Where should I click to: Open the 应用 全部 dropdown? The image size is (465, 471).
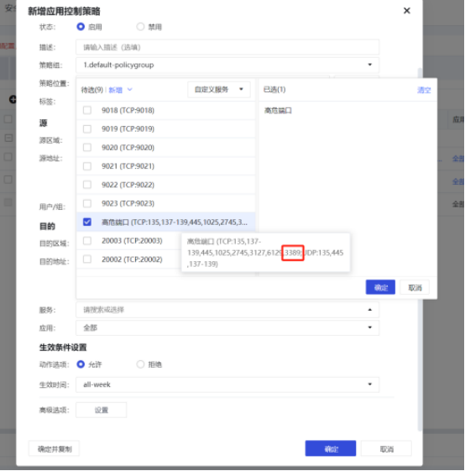227,327
